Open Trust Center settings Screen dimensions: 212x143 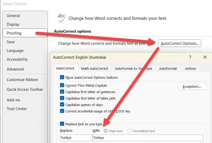17,109
